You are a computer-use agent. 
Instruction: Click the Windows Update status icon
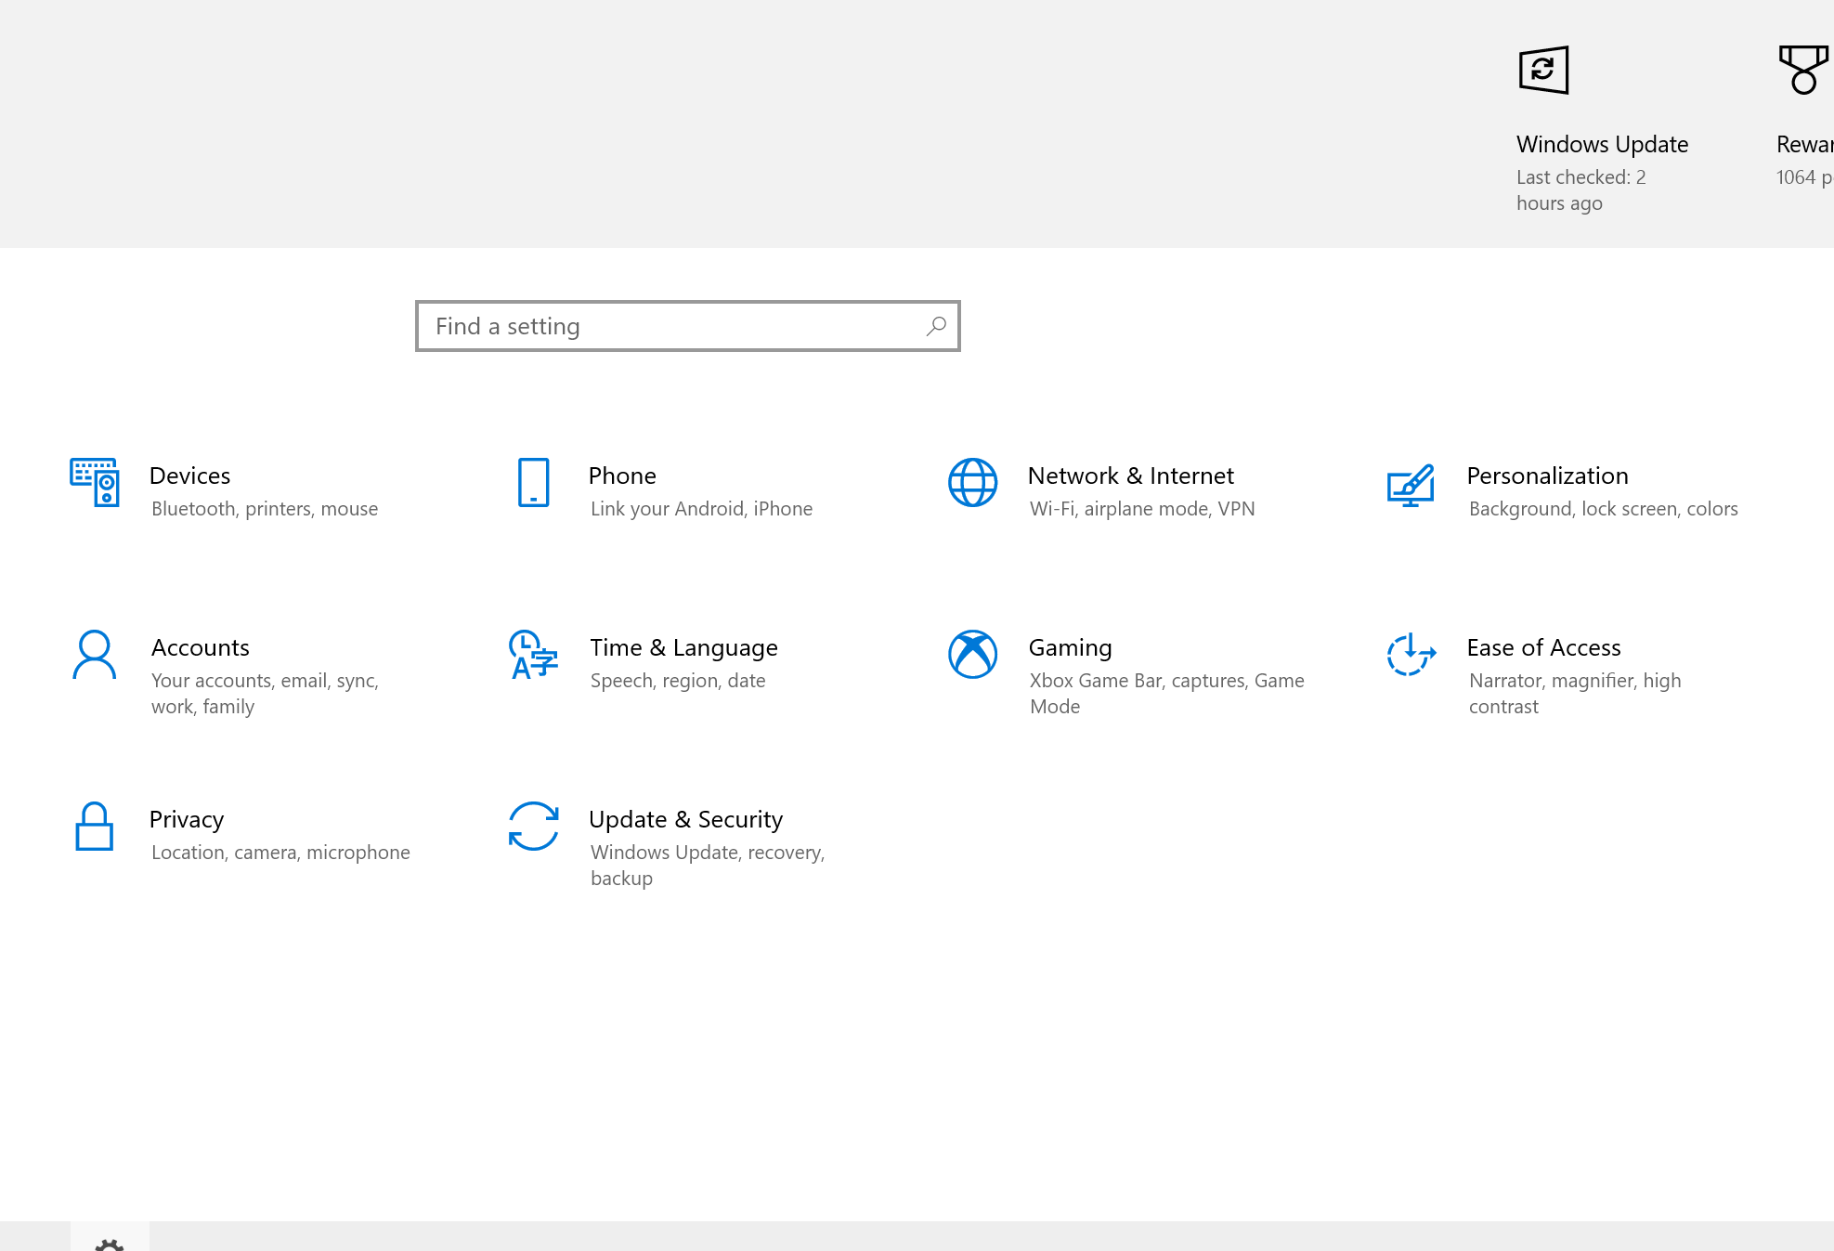click(1543, 70)
